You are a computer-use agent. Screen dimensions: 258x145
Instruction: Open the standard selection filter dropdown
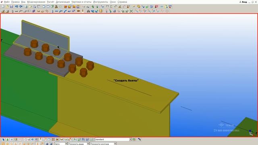(x=130, y=139)
